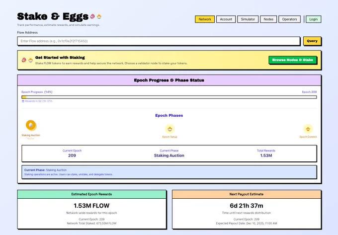Click the Total Rewards value 1.53M
Screen dimensions: 338x235
click(x=266, y=156)
